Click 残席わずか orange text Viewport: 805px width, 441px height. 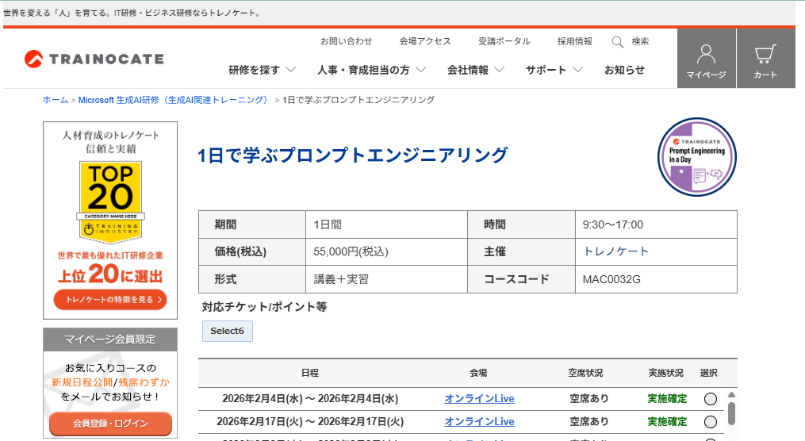click(144, 382)
